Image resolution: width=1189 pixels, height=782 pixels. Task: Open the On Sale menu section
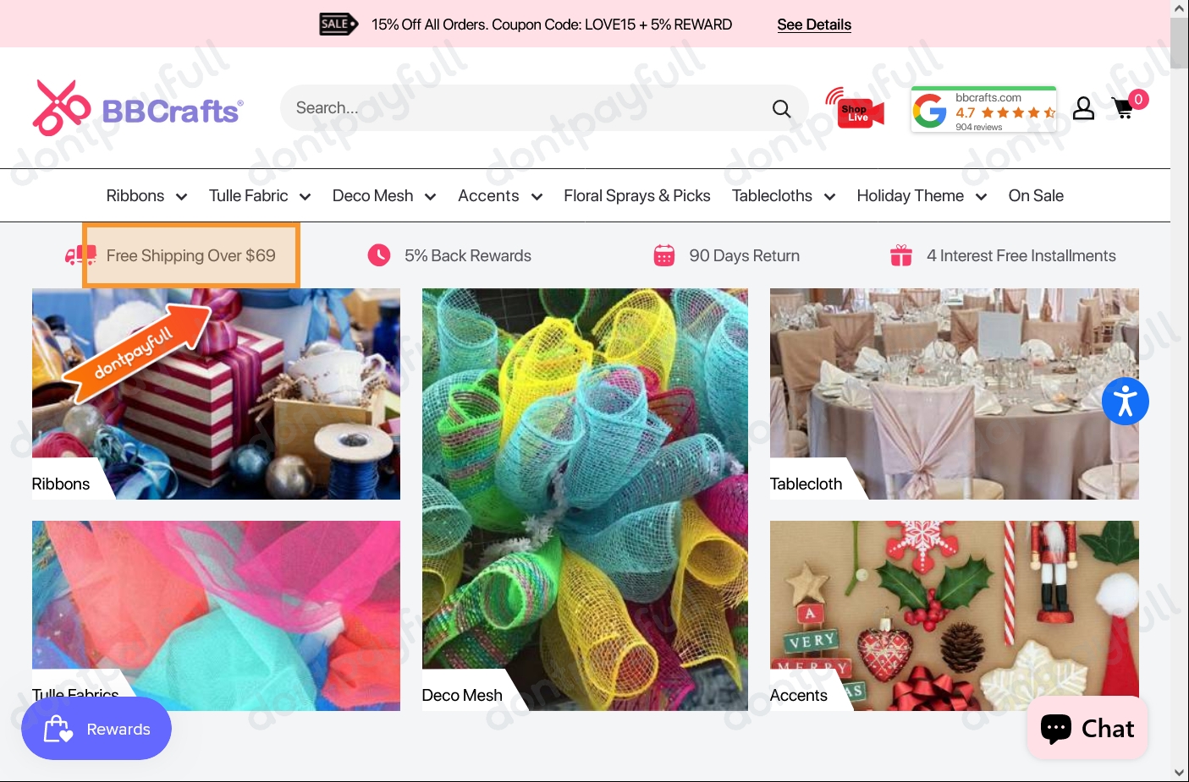[x=1035, y=195]
